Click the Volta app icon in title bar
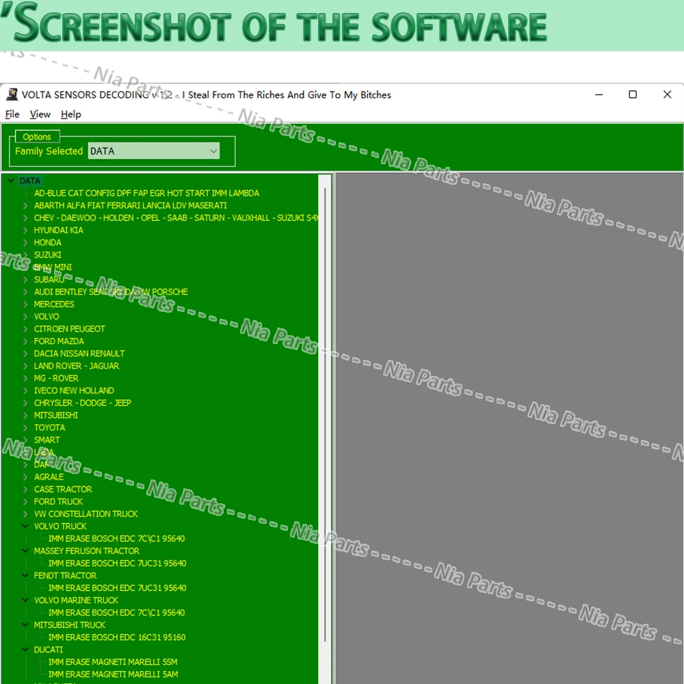This screenshot has width=684, height=684. tap(12, 94)
